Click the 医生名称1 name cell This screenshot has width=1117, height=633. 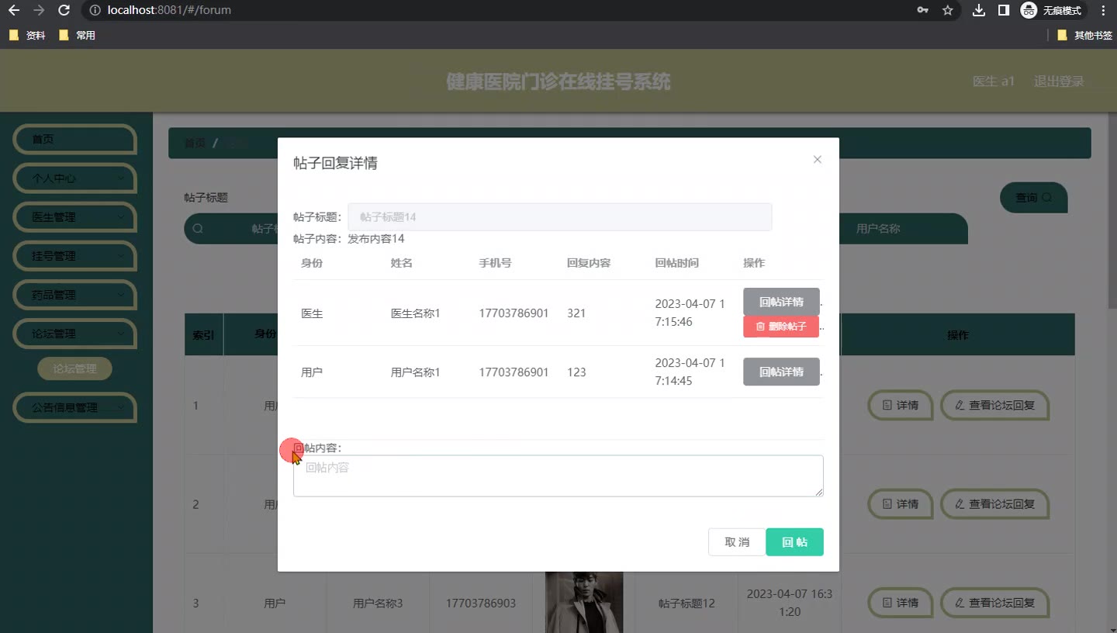(x=415, y=313)
